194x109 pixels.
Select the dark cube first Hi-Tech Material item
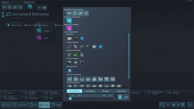point(69,63)
